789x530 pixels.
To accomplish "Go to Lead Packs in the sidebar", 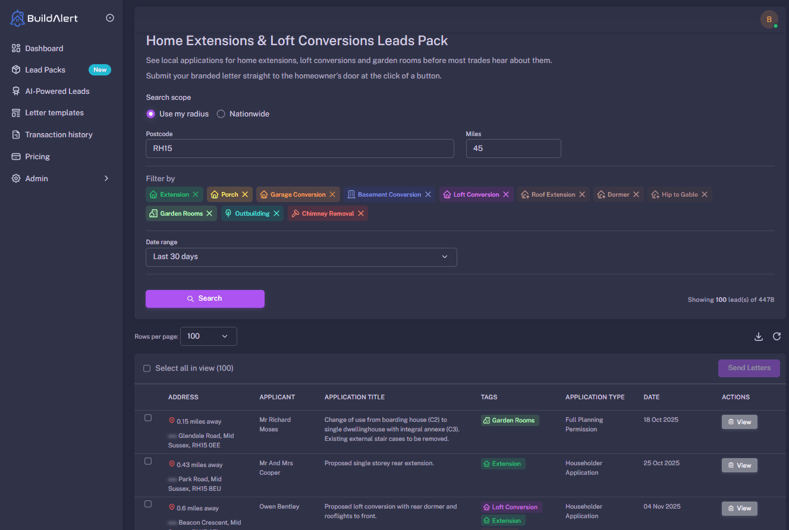I will [x=45, y=70].
